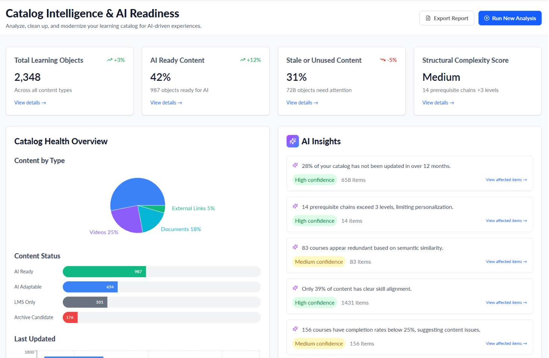View affected items for 658 items insight

coord(506,180)
